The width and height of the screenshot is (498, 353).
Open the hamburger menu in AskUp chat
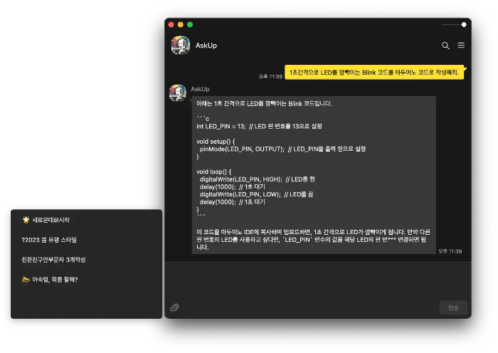click(461, 45)
